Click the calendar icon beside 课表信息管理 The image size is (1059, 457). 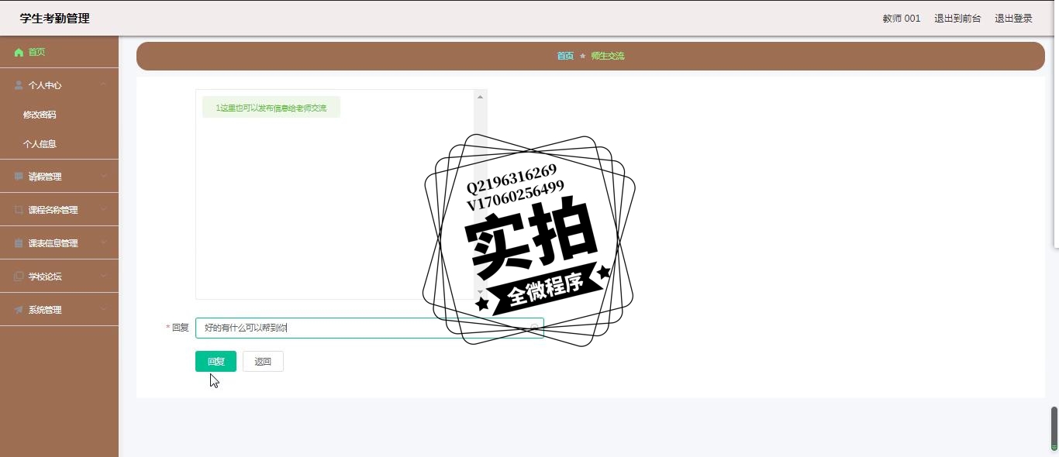[19, 243]
